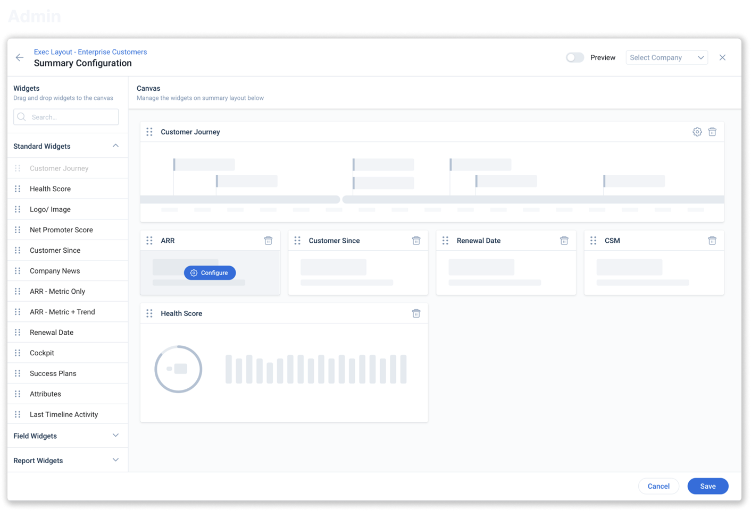Grab the Customer Since canvas drag handle

[x=297, y=241]
